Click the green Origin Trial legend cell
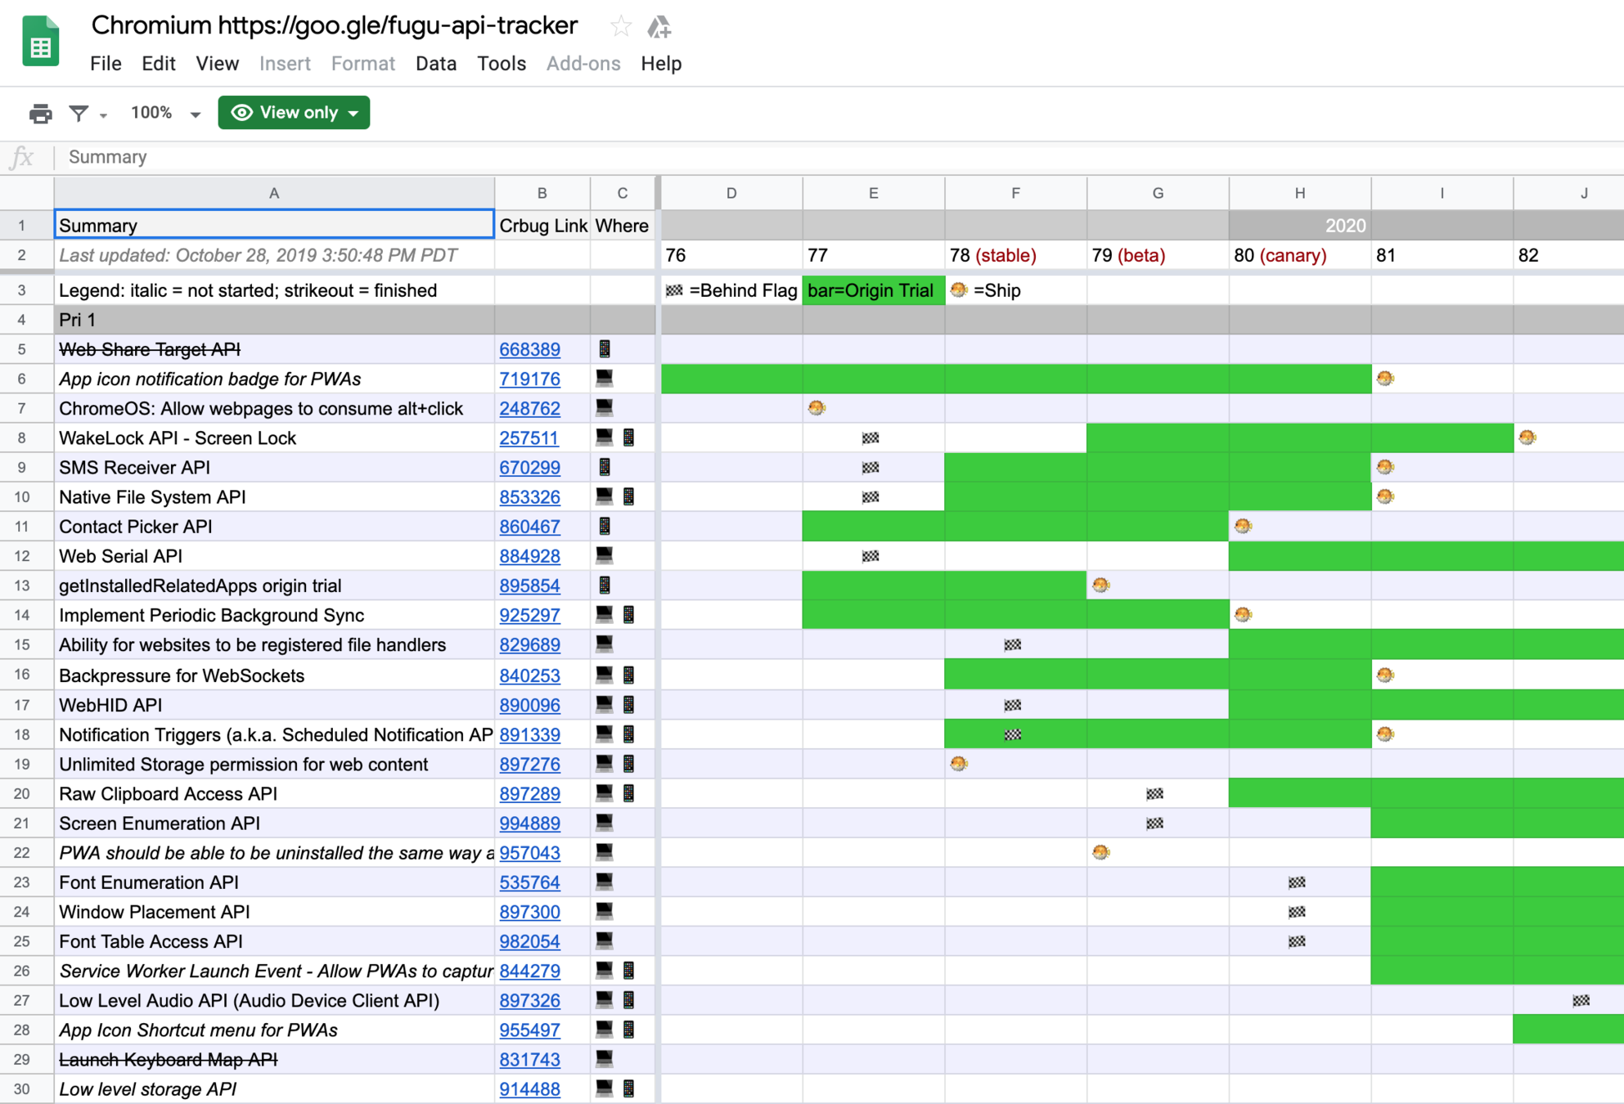 click(872, 290)
